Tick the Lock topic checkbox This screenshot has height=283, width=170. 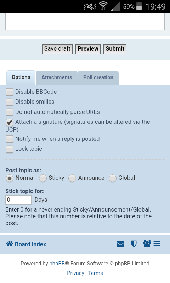[x=10, y=149]
